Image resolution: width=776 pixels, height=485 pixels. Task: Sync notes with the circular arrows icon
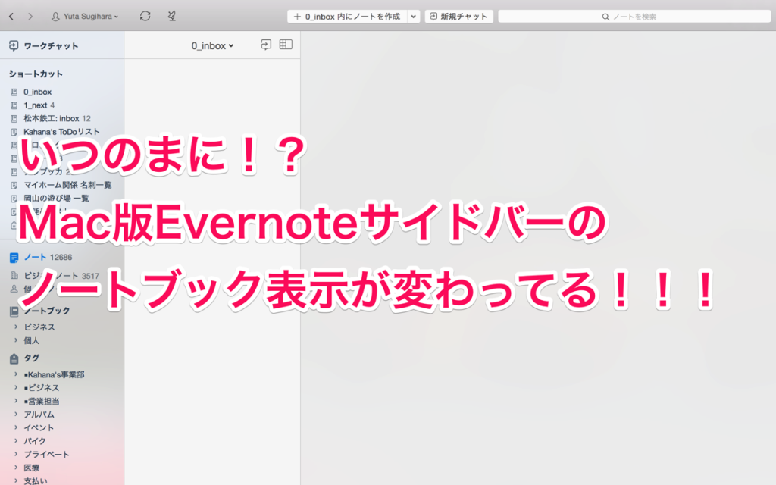pyautogui.click(x=145, y=16)
